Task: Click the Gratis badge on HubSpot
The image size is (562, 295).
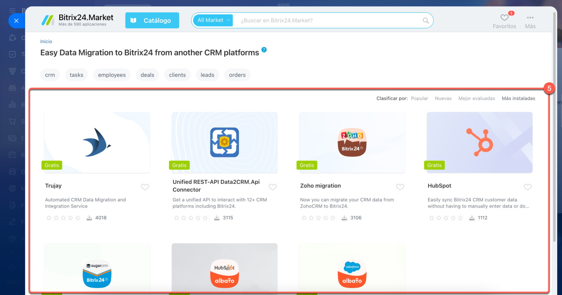Action: click(434, 165)
